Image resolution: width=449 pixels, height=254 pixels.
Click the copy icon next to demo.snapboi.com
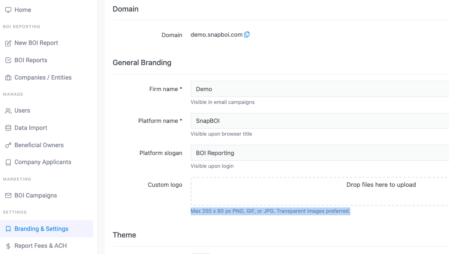coord(247,35)
